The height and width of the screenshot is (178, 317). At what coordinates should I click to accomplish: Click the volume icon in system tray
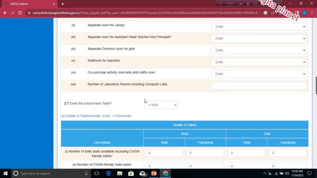(x=287, y=174)
